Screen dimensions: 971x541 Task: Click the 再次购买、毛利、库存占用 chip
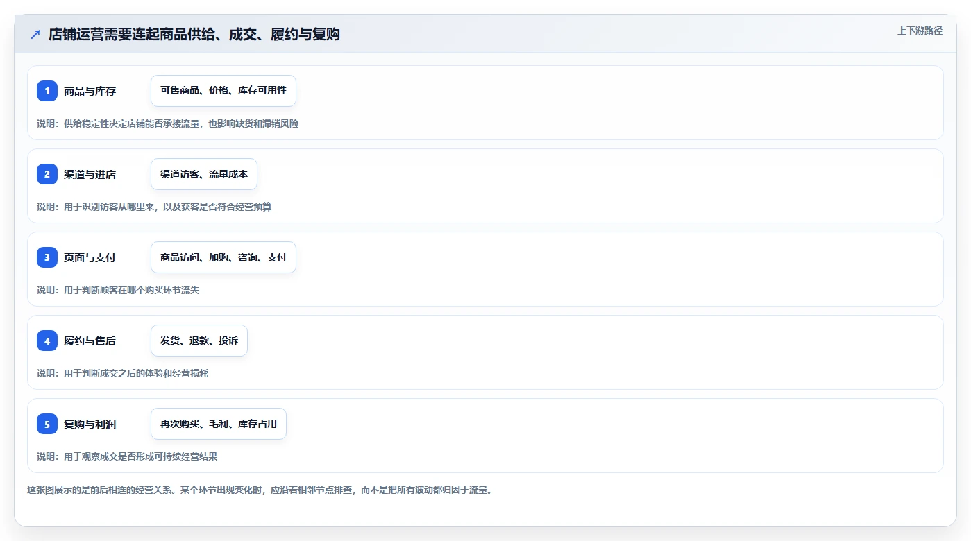pos(219,424)
